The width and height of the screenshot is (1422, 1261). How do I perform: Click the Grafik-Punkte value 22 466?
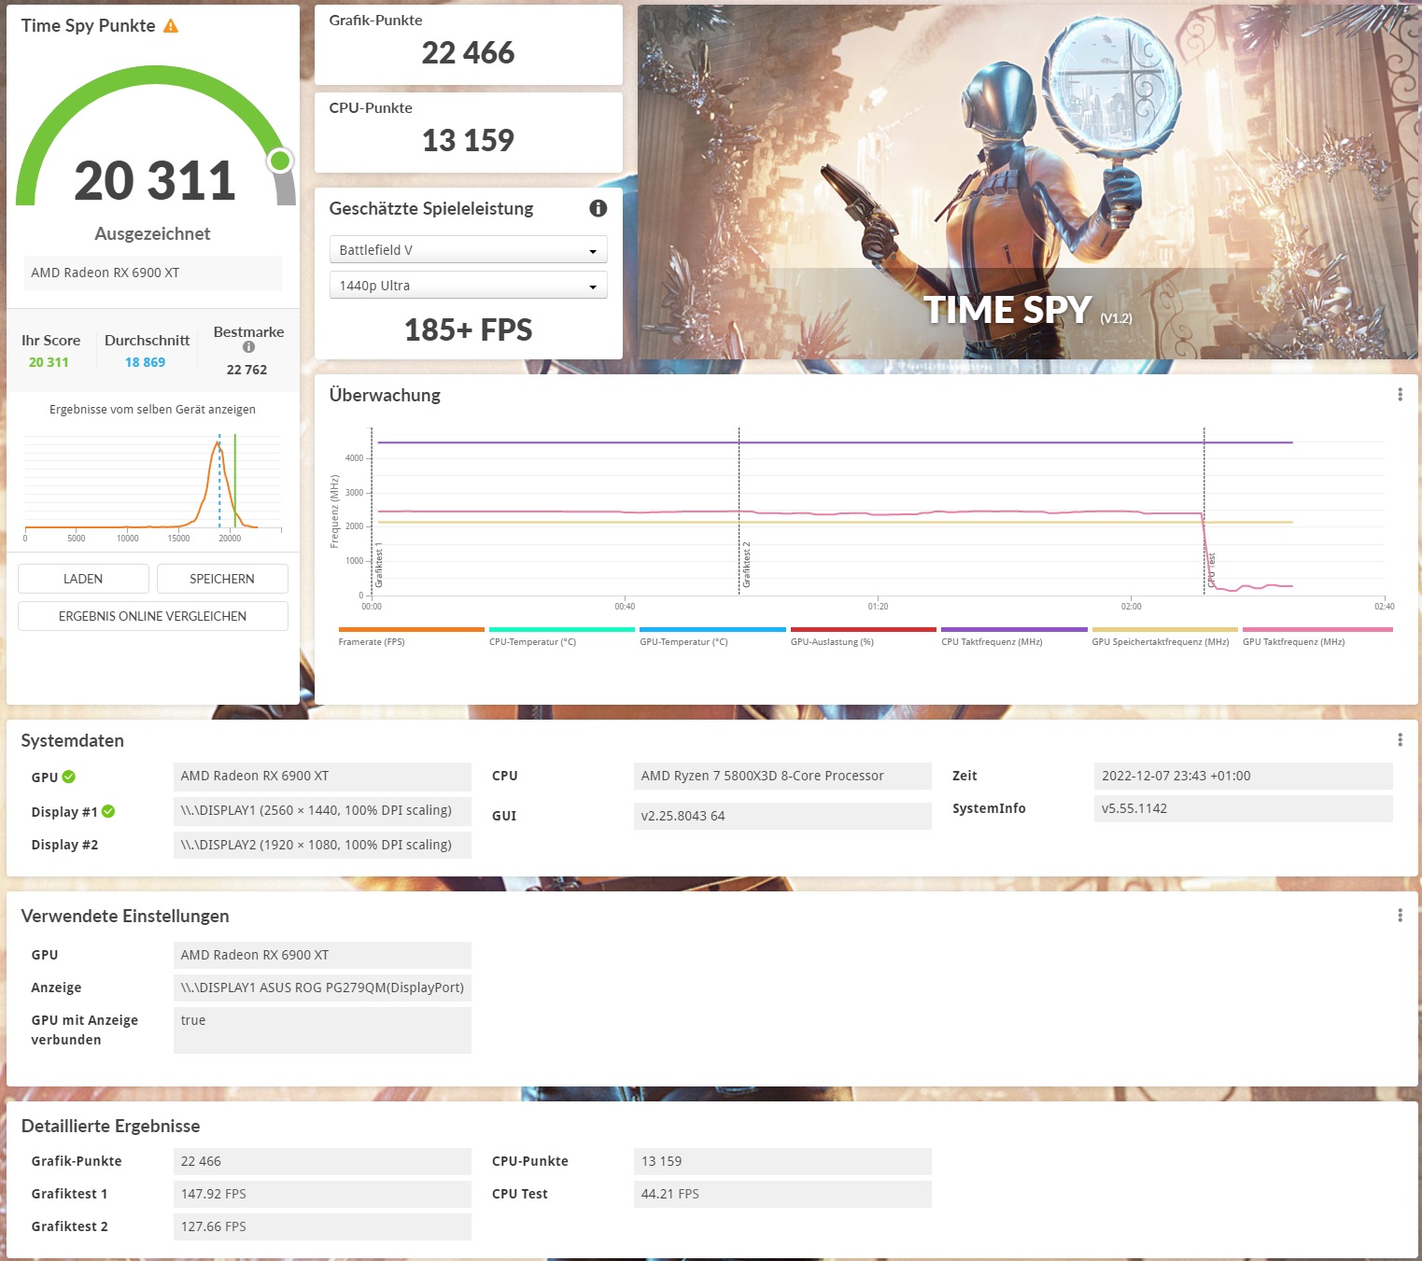pos(468,53)
